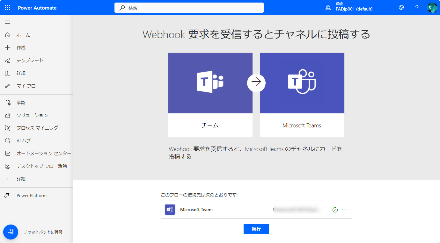The height and width of the screenshot is (243, 440).
Task: Go to ホーム in sidebar
Action: tap(23, 35)
